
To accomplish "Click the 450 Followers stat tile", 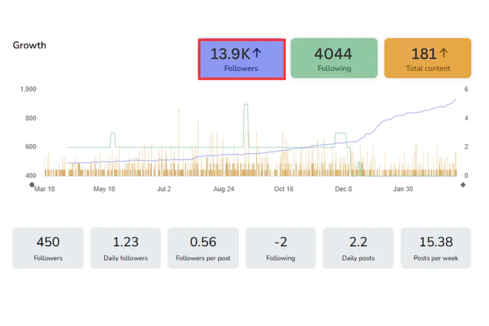I will (48, 248).
